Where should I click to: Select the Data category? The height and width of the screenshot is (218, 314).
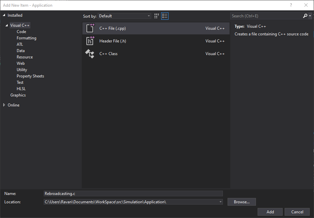(x=21, y=51)
